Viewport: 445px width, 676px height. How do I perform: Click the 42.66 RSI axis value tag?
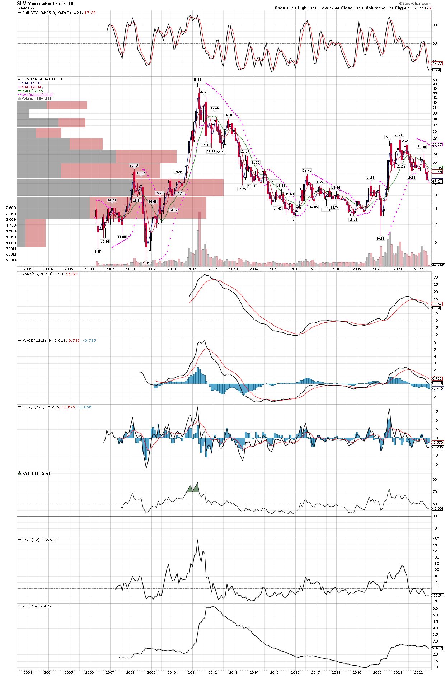[437, 508]
